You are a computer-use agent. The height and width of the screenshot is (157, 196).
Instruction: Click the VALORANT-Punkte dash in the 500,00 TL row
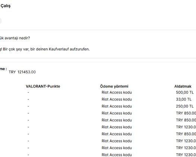[x=28, y=92]
